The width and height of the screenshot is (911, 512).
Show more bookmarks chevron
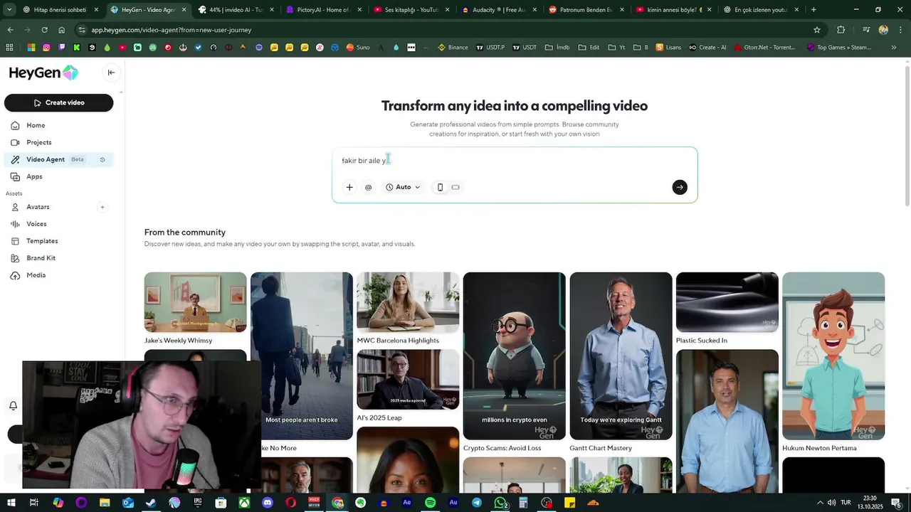point(894,48)
